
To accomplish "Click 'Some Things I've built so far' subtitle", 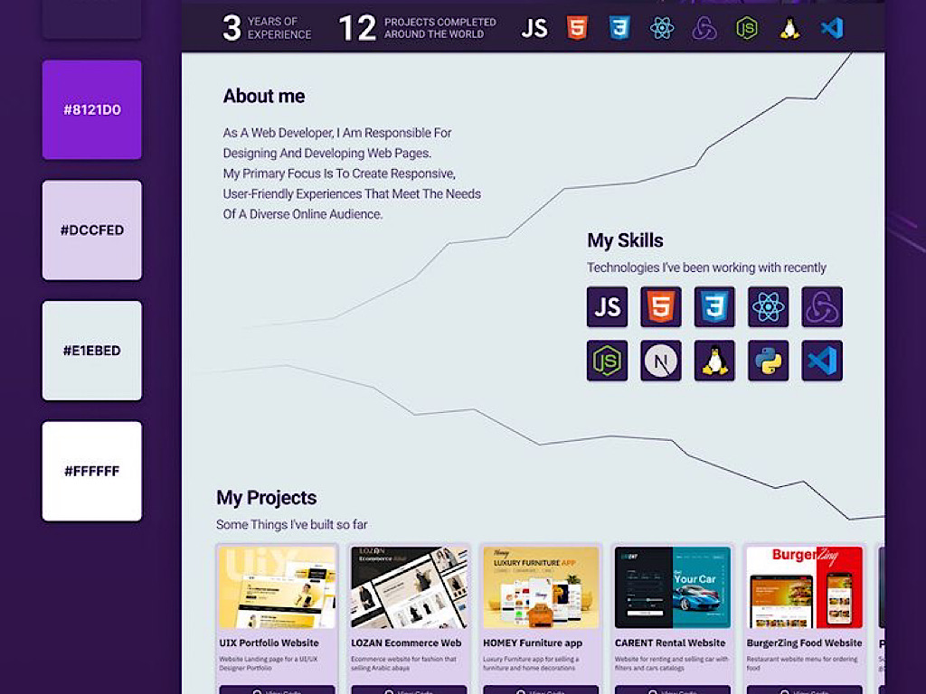I will point(292,524).
